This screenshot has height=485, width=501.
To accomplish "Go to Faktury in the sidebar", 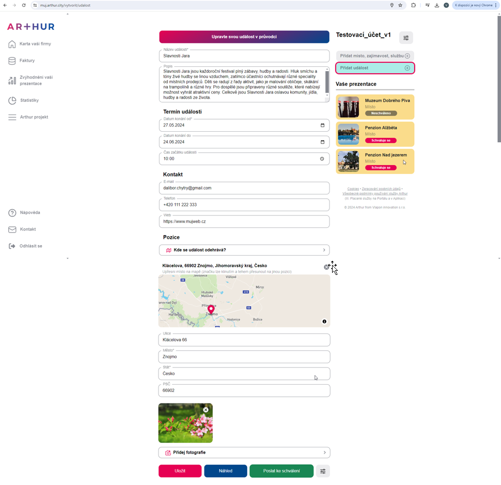I will 27,61.
